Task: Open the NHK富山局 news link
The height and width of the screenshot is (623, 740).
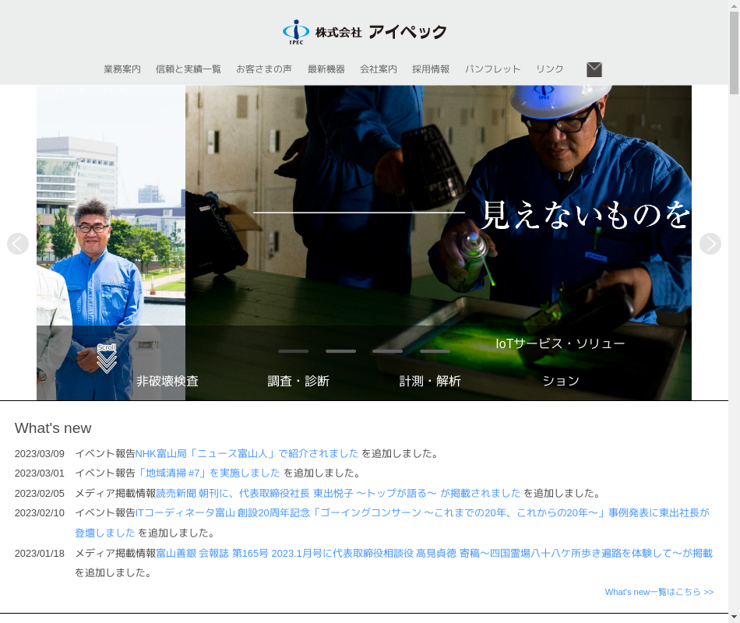Action: [247, 453]
